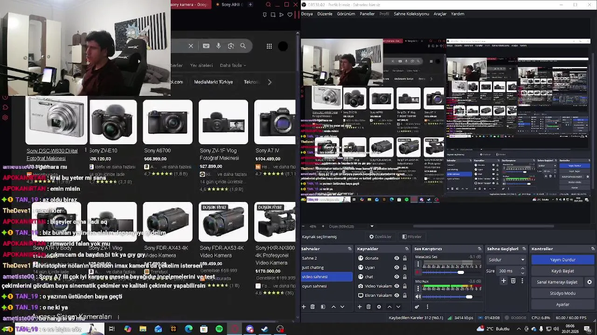597x335 pixels.
Task: Undock the Sahneler panel icon
Action: click(x=350, y=249)
